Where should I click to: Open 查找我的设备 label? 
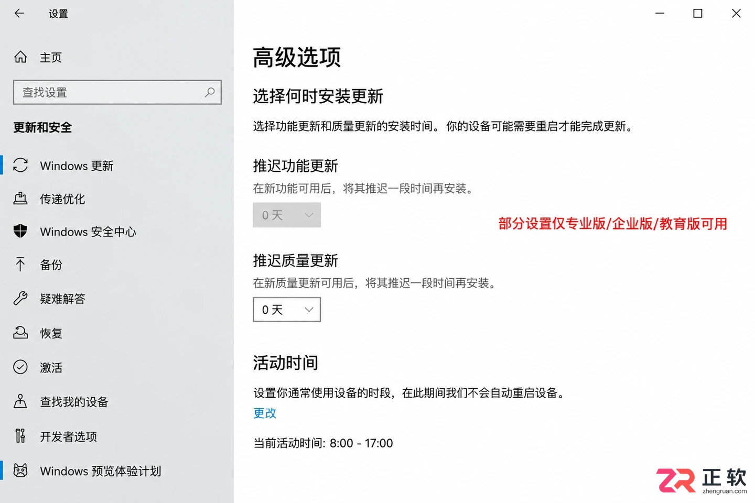(x=74, y=402)
